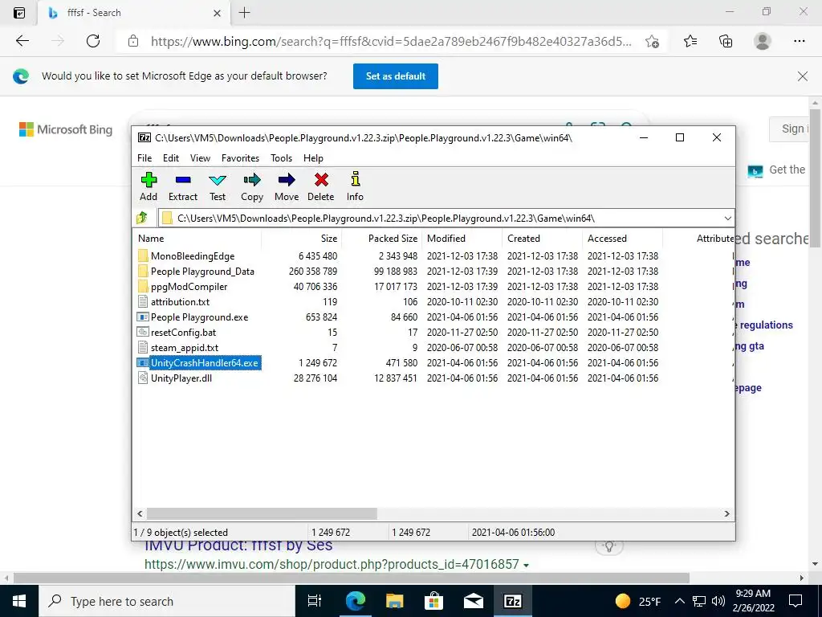Click the Move toolbar icon
This screenshot has width=822, height=617.
click(x=287, y=180)
